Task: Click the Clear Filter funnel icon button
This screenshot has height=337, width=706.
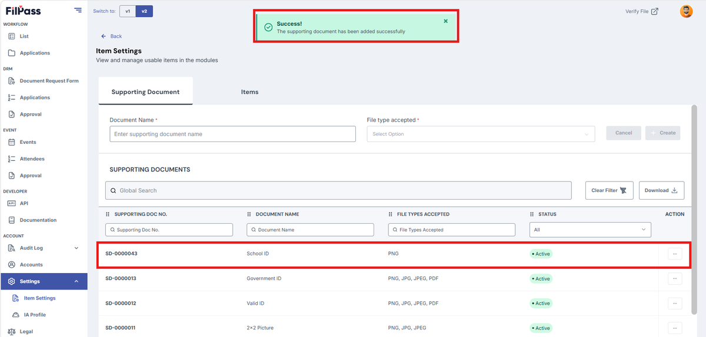Action: pyautogui.click(x=609, y=190)
